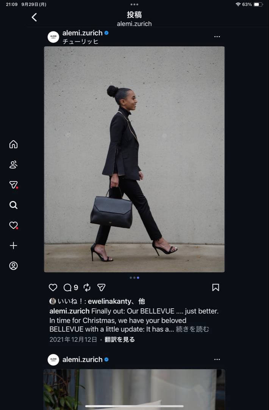Tap 翻訳を見る to translate caption

tap(120, 339)
